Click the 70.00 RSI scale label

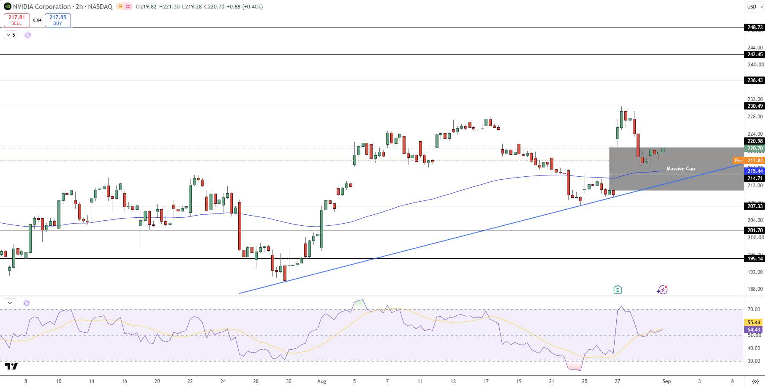pyautogui.click(x=754, y=309)
